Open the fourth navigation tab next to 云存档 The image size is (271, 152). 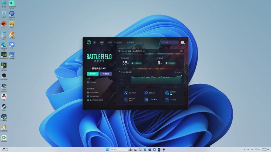(x=130, y=43)
